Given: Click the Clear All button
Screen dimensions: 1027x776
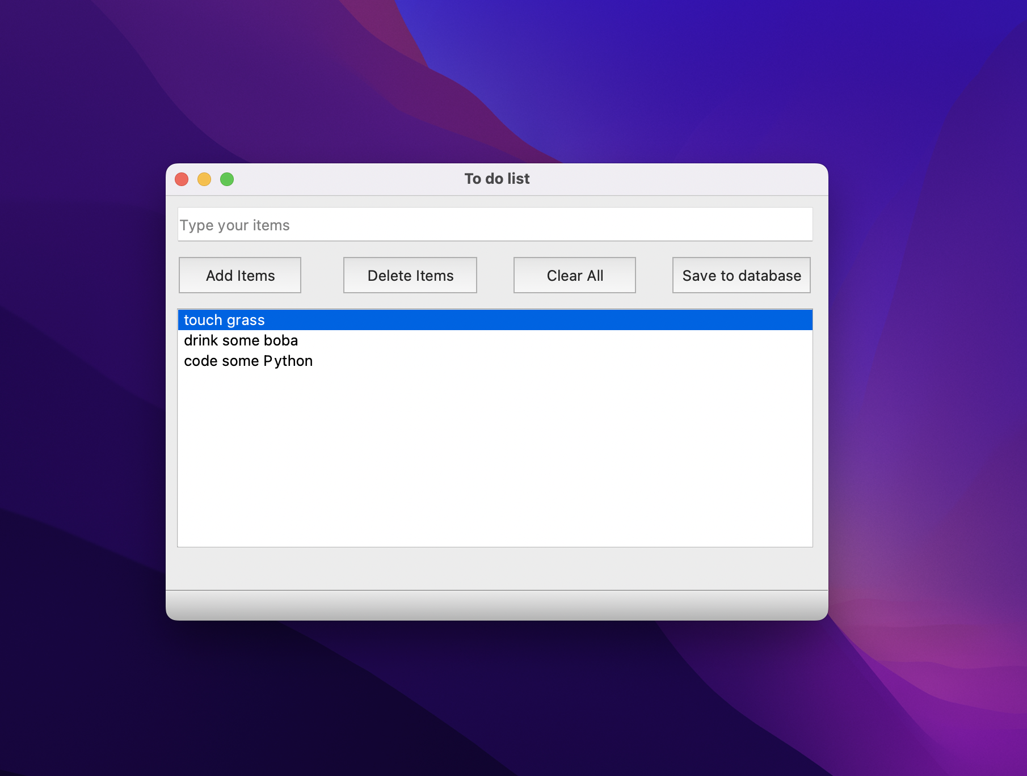Looking at the screenshot, I should point(575,276).
